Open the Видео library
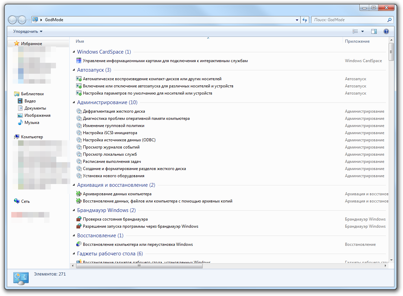 (30, 101)
